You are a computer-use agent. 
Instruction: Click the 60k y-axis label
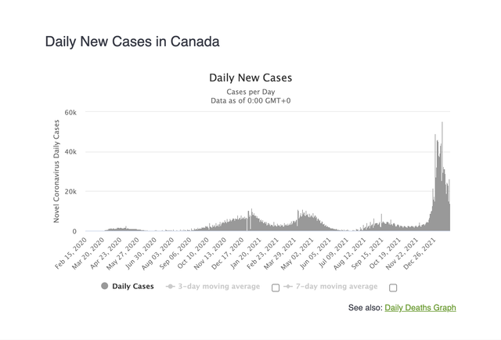tap(70, 112)
